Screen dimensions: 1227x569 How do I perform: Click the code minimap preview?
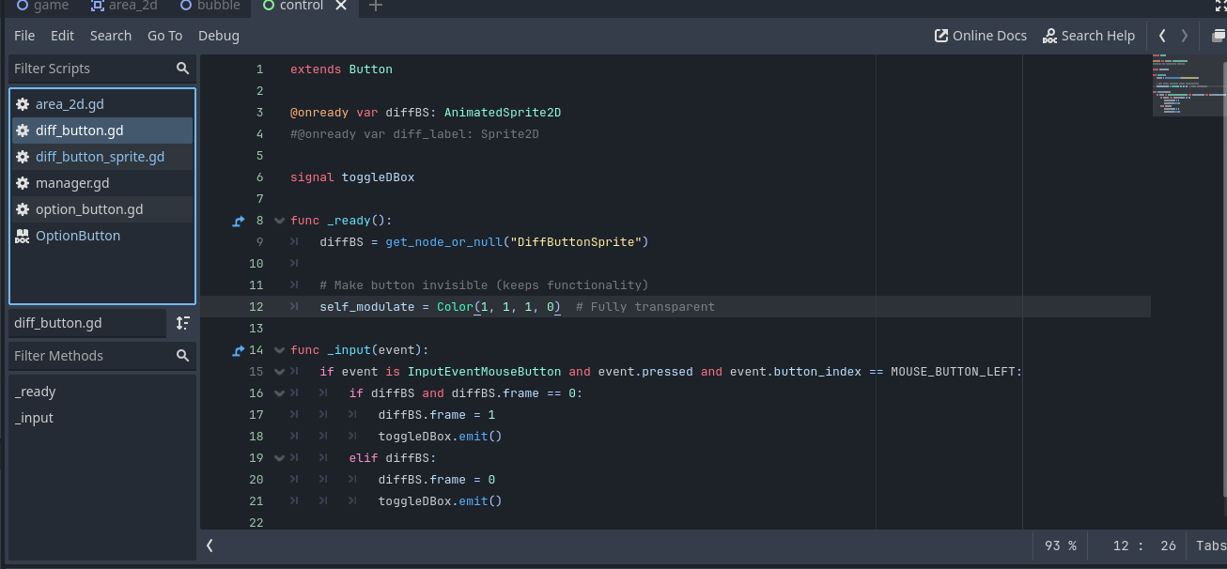[1188, 85]
